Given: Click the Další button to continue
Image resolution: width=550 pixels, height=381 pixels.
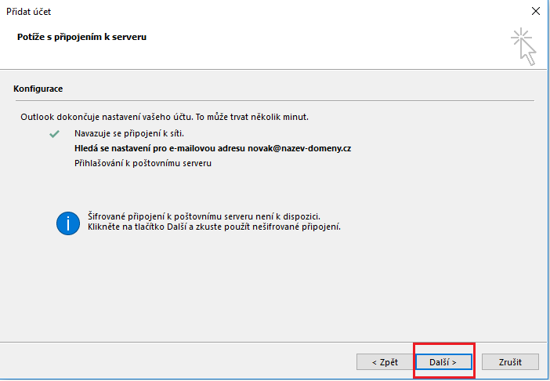Looking at the screenshot, I should (x=443, y=361).
